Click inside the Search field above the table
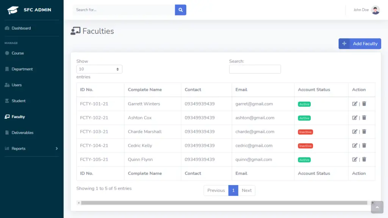 tap(255, 69)
